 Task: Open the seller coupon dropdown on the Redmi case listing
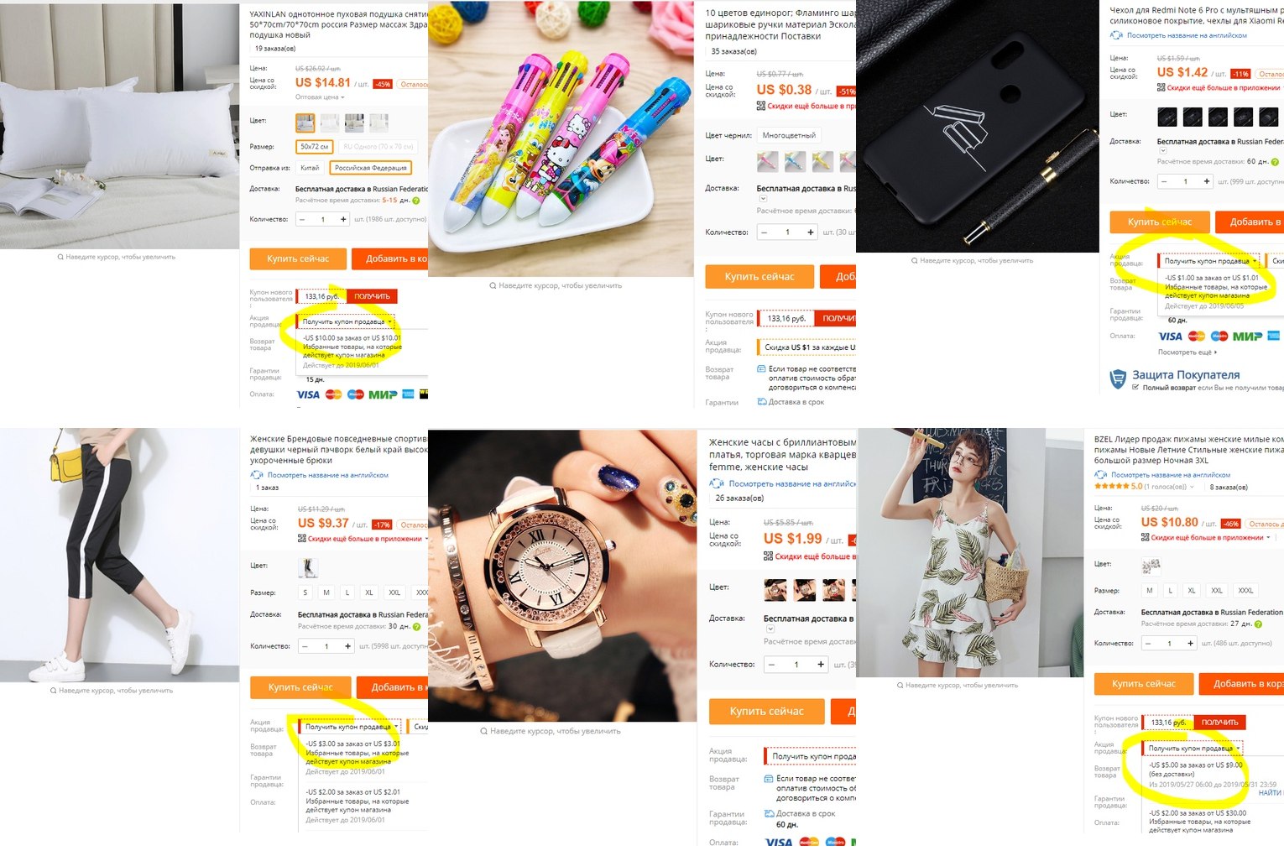tap(1209, 261)
